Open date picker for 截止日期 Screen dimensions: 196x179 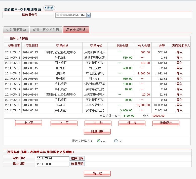[77, 164]
